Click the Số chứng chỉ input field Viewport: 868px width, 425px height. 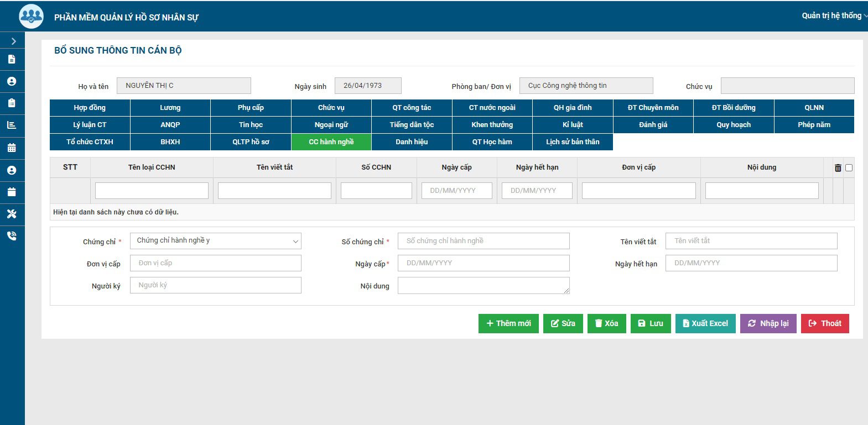[x=483, y=241]
